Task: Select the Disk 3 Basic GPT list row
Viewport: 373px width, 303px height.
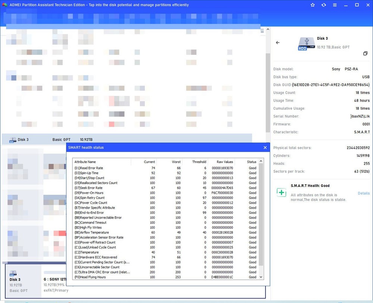Action: pyautogui.click(x=127, y=140)
